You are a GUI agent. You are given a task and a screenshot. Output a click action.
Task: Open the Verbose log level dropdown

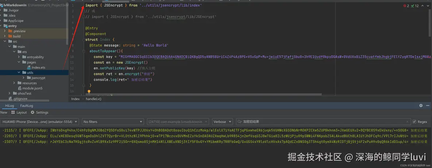coord(222,121)
